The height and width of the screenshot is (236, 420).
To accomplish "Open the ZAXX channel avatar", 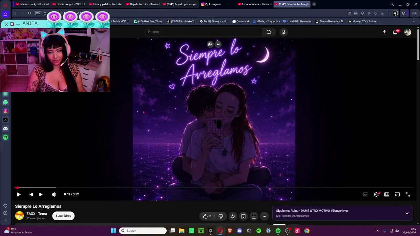I will tap(19, 216).
